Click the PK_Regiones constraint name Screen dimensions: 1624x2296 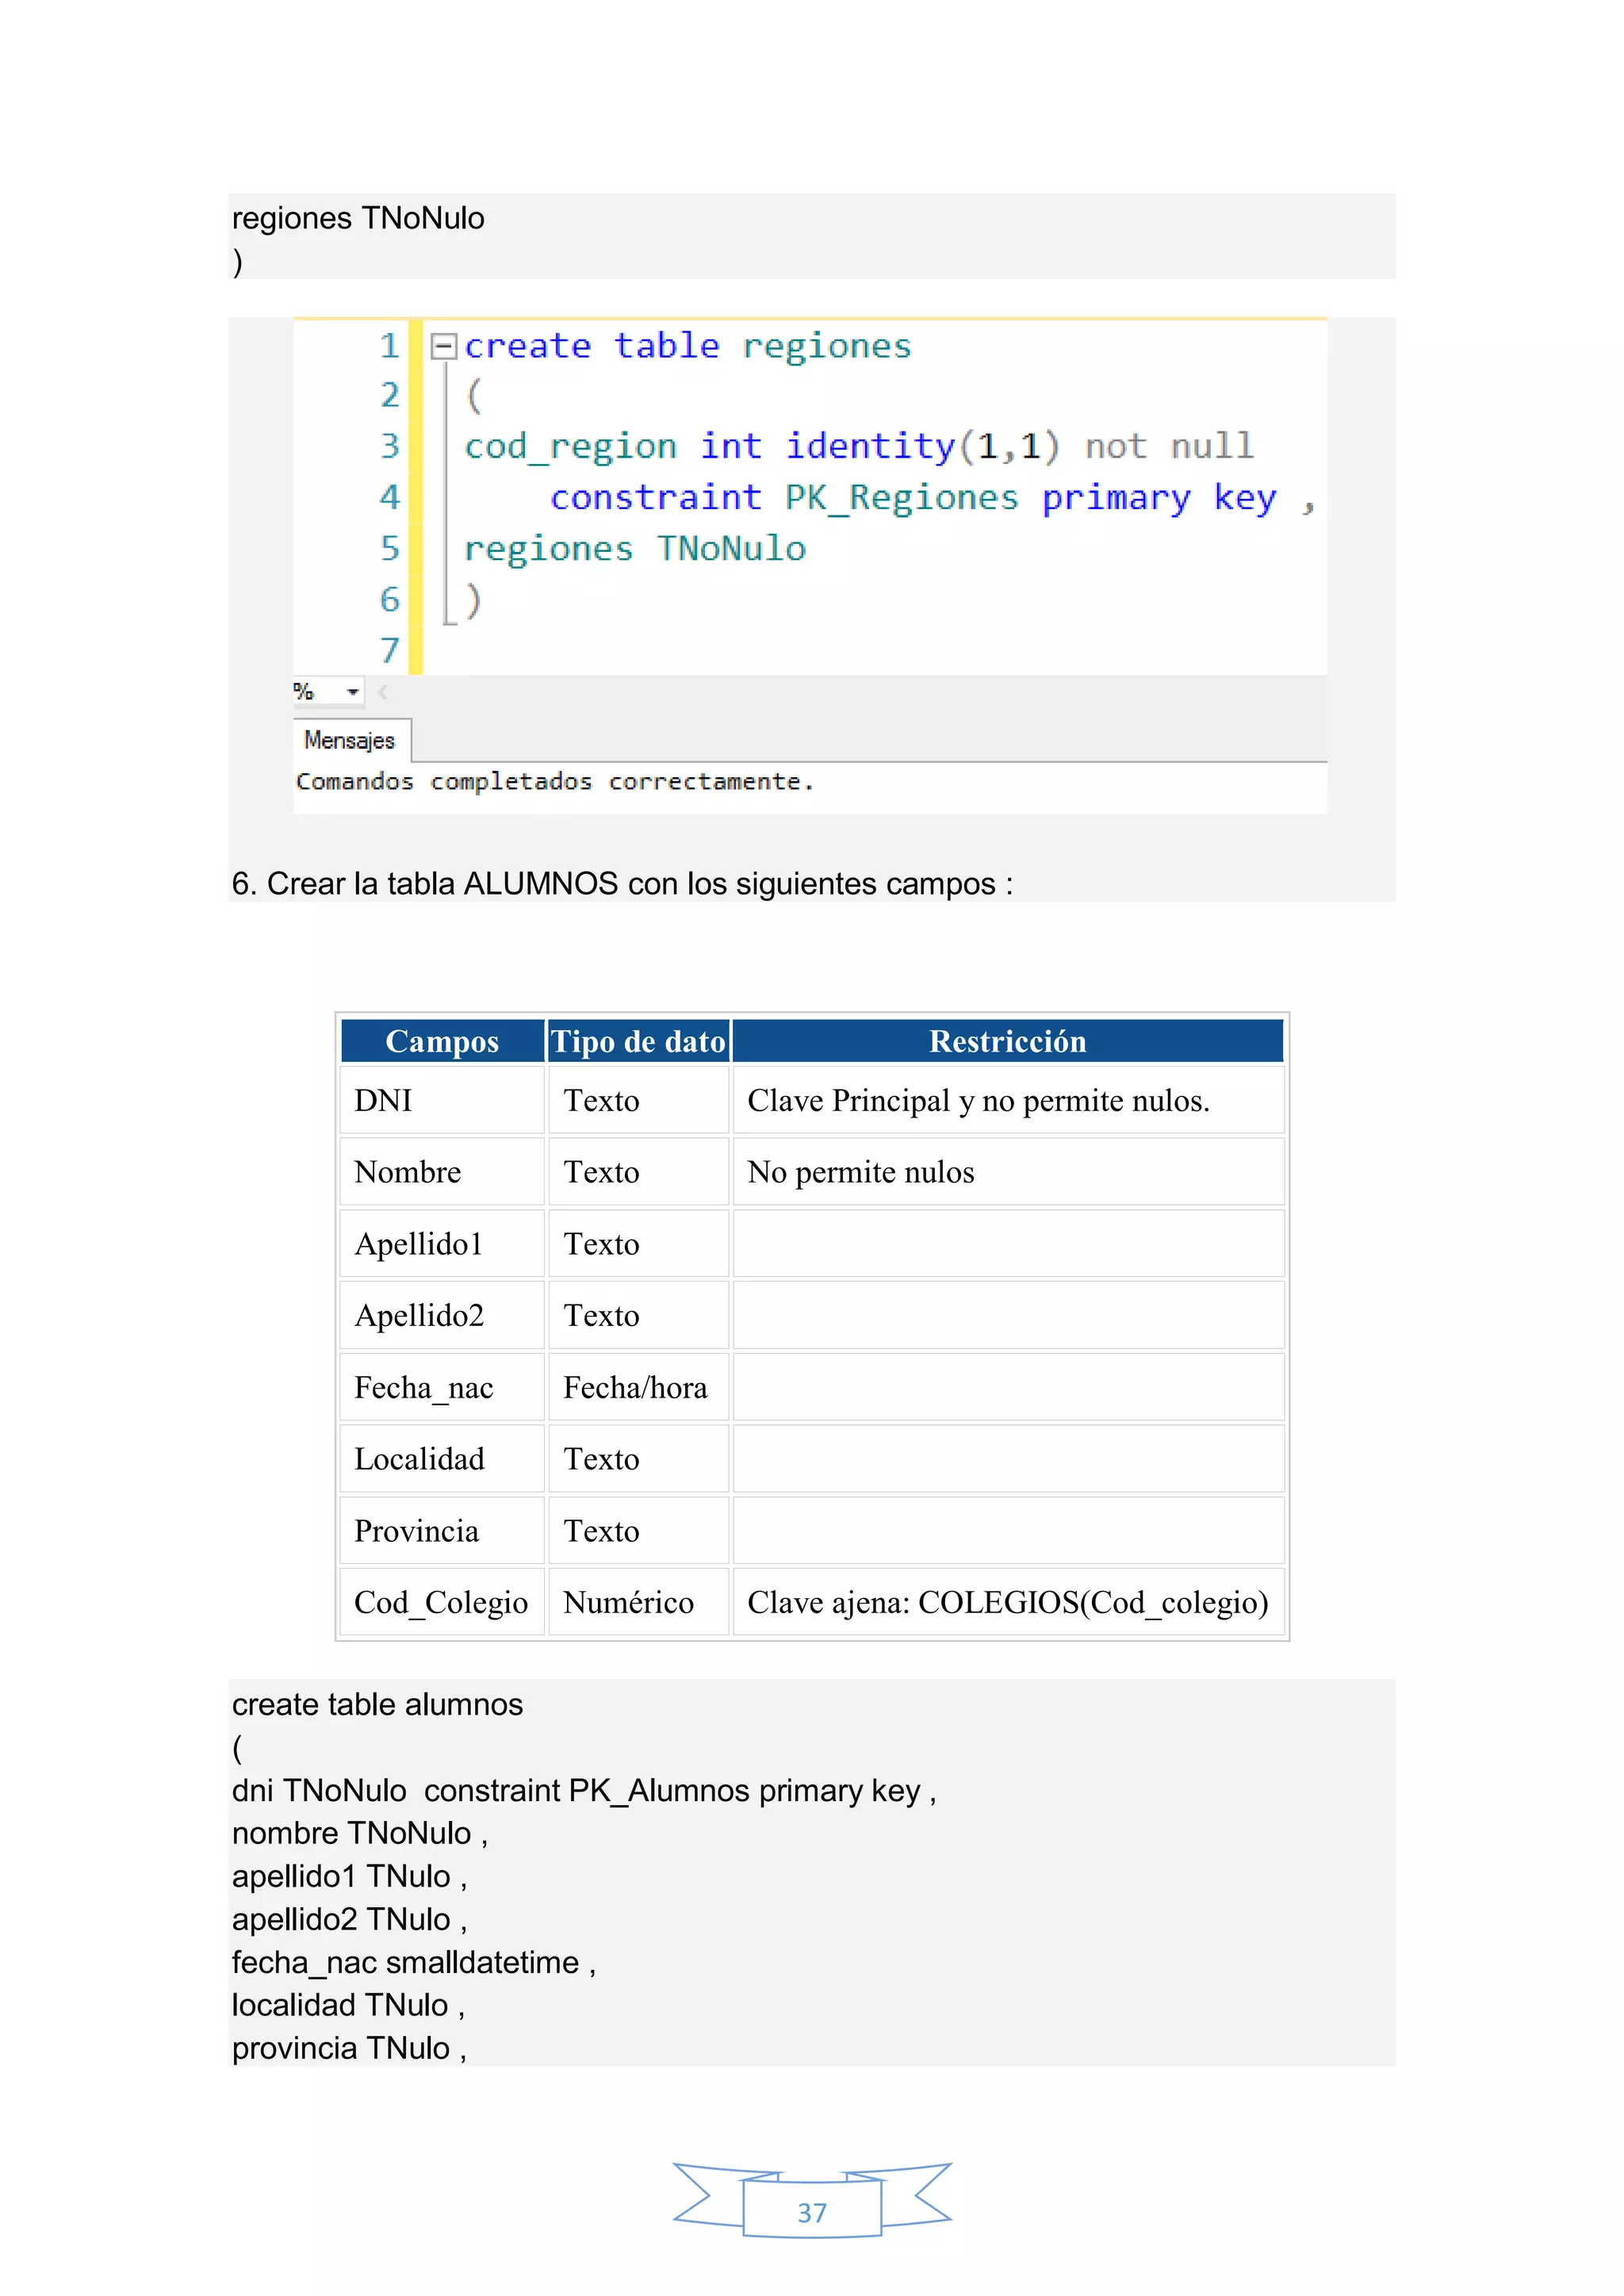[901, 497]
